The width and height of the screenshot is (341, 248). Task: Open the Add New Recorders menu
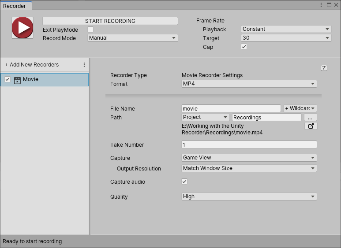click(32, 65)
